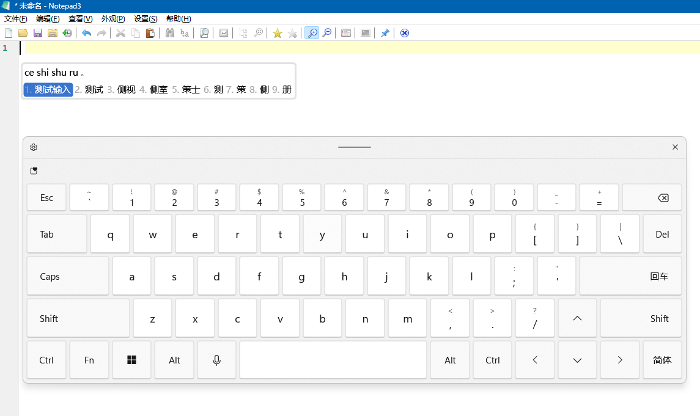Image resolution: width=700 pixels, height=416 pixels.
Task: Toggle the Fn key
Action: (89, 360)
